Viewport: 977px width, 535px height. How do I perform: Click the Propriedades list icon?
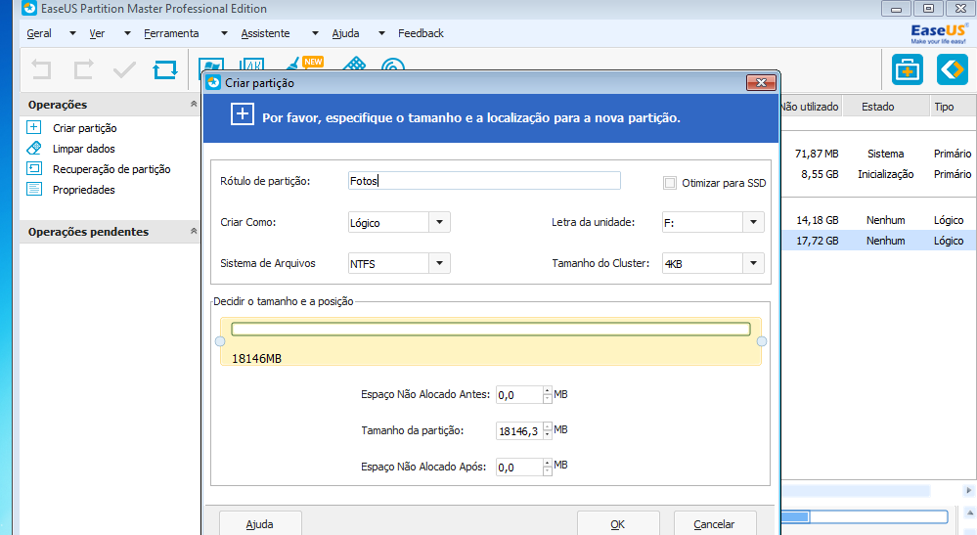[x=33, y=189]
